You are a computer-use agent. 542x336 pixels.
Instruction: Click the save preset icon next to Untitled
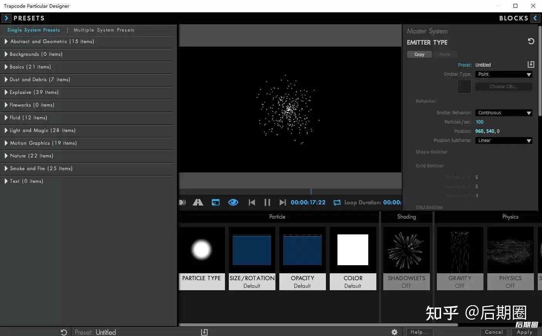coord(530,64)
